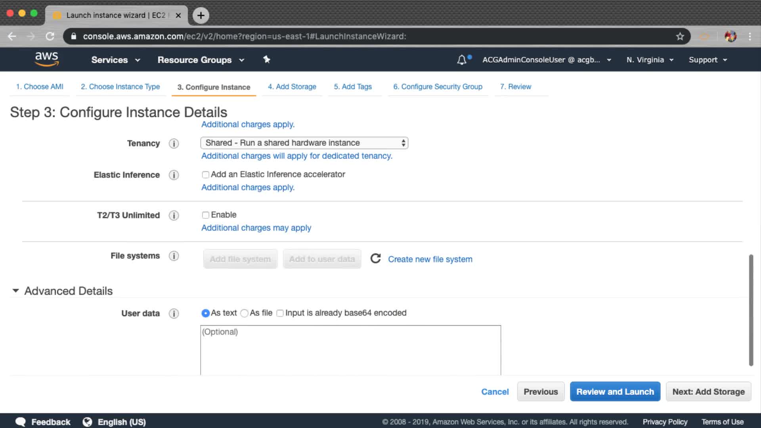
Task: Click the User data info icon
Action: [174, 313]
